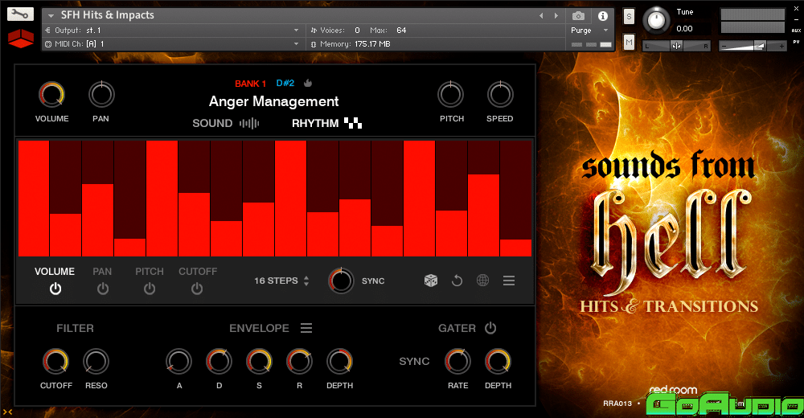Click the Envelope A attack knob

point(178,361)
